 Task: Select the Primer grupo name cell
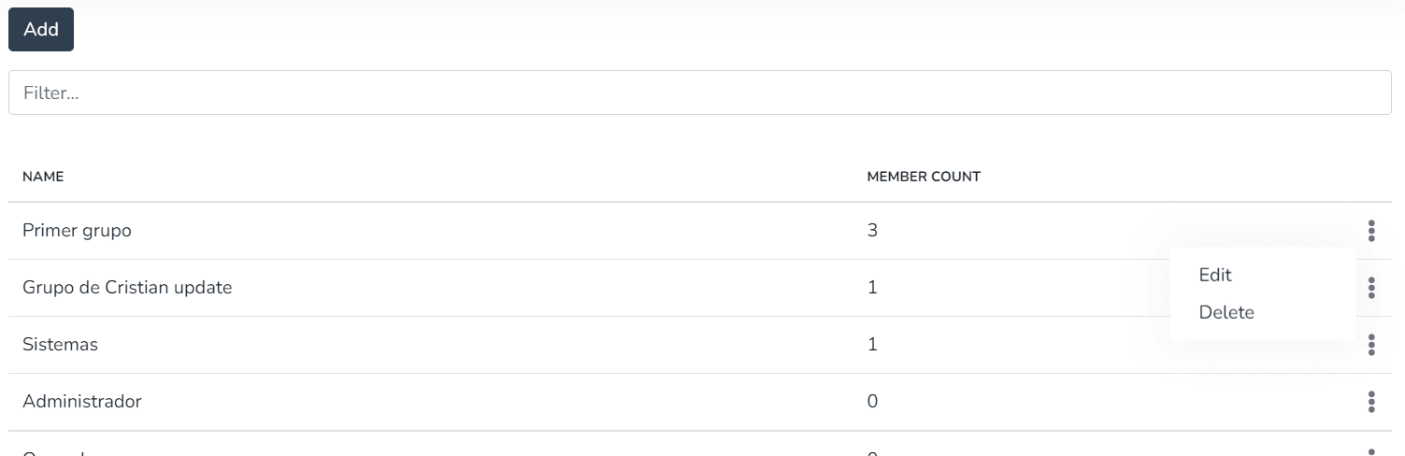[77, 231]
